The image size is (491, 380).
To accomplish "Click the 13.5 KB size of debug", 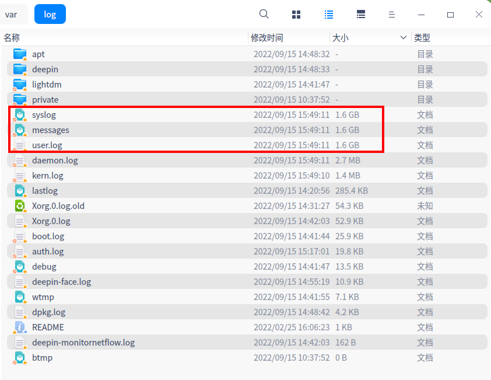I will click(x=349, y=267).
